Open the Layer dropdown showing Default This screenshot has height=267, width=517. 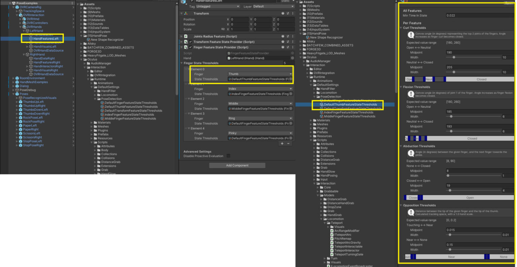click(x=273, y=6)
